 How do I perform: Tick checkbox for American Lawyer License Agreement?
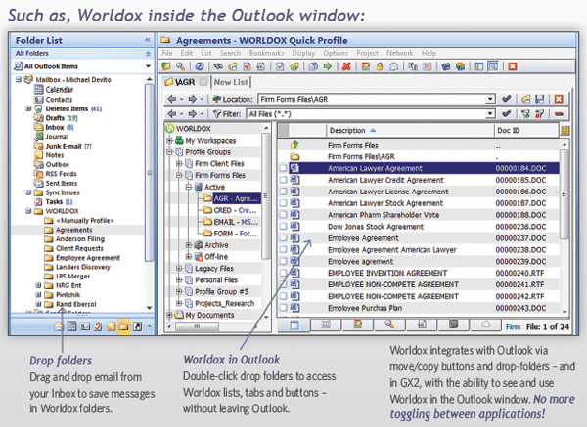(284, 192)
